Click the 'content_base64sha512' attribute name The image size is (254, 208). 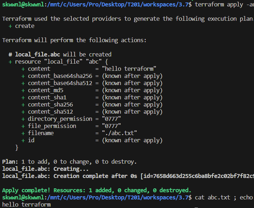[60, 83]
